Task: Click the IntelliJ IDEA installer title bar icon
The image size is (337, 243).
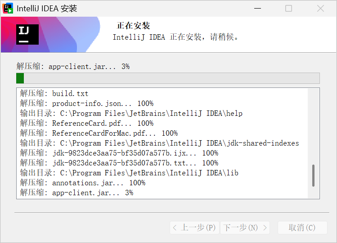Action: [x=8, y=9]
